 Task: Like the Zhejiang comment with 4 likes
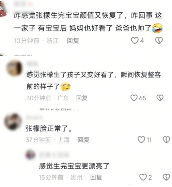(134, 41)
